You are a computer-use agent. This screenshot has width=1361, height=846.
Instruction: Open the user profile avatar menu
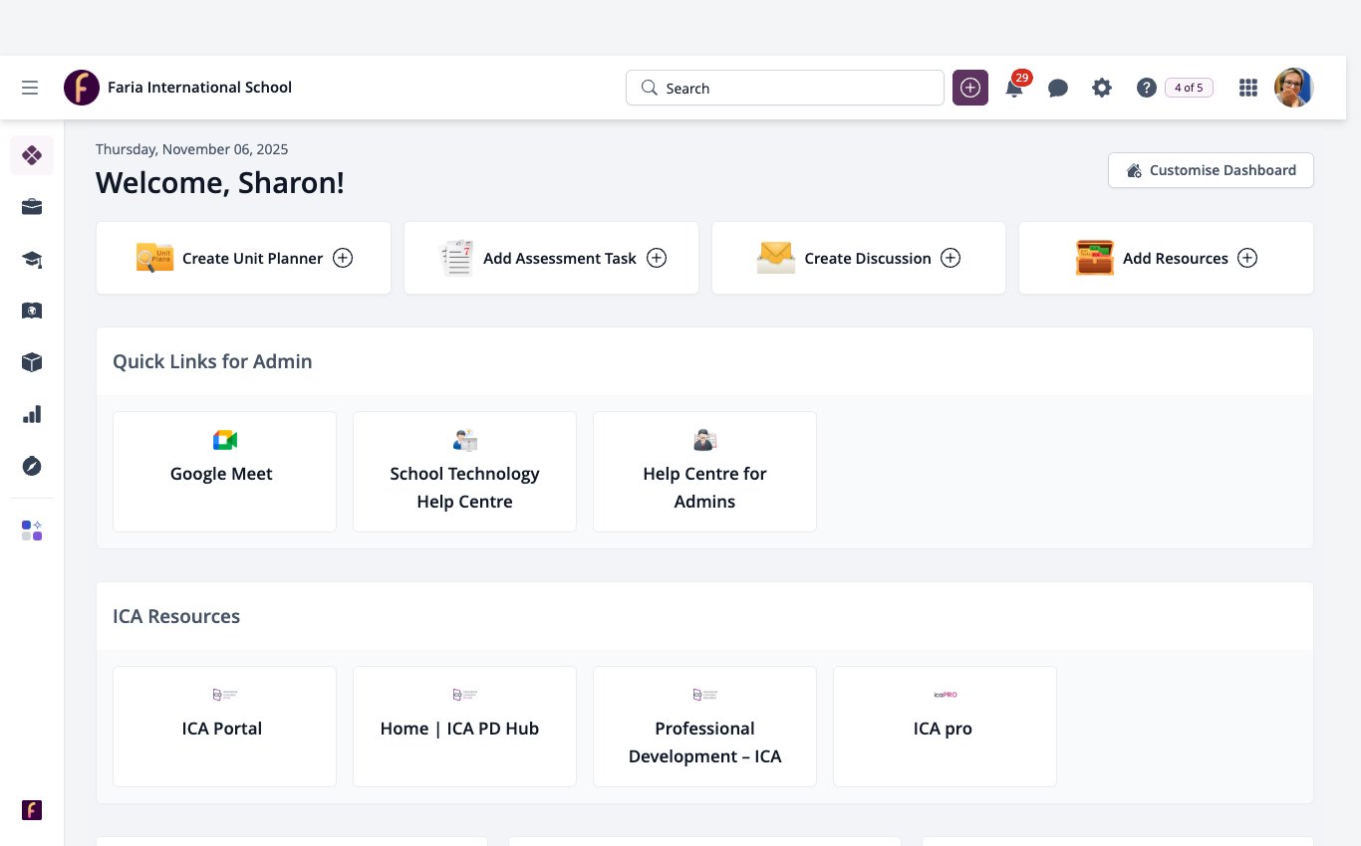click(1294, 88)
